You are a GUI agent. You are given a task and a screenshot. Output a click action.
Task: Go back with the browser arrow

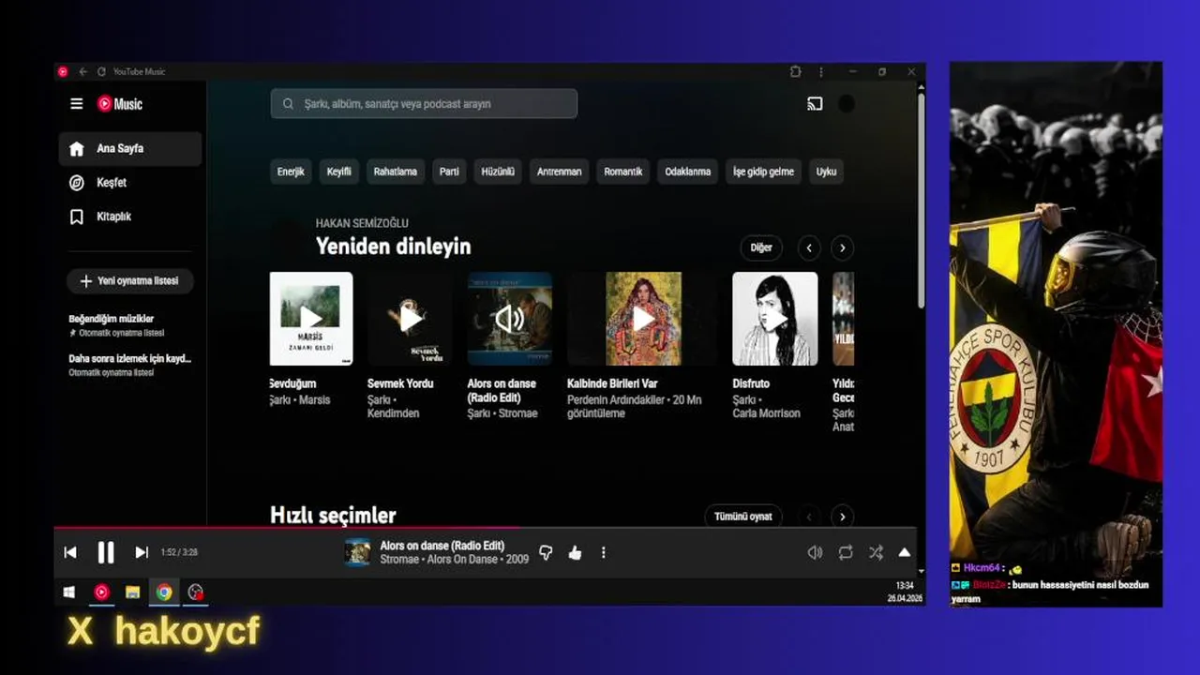coord(82,71)
